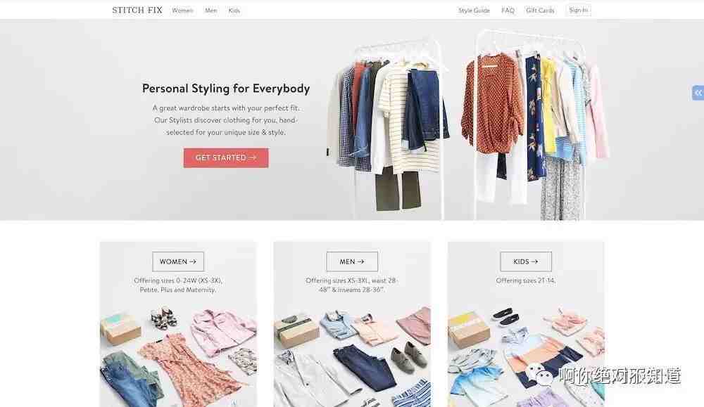The width and height of the screenshot is (704, 407).
Task: Click the Sign In button
Action: tap(578, 10)
